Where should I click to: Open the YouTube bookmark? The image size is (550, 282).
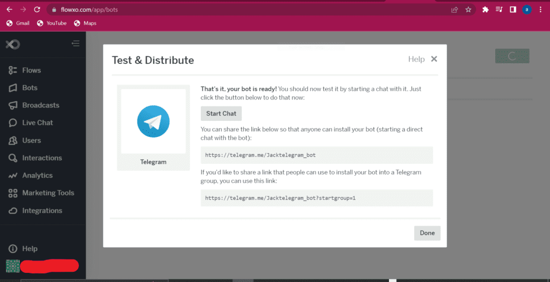pos(52,23)
